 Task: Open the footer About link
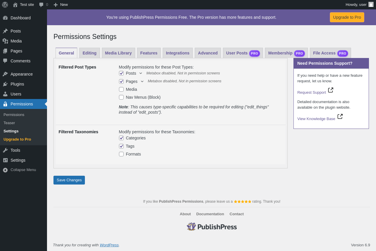point(185,214)
